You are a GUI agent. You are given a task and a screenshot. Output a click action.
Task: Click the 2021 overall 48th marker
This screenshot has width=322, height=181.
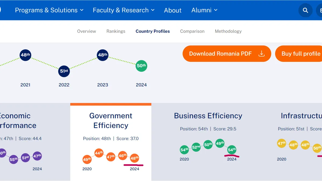pos(25,55)
